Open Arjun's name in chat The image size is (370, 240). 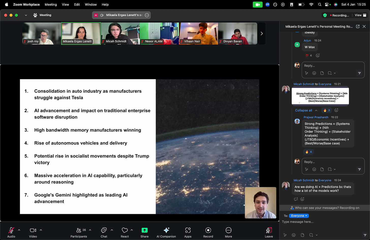click(307, 40)
